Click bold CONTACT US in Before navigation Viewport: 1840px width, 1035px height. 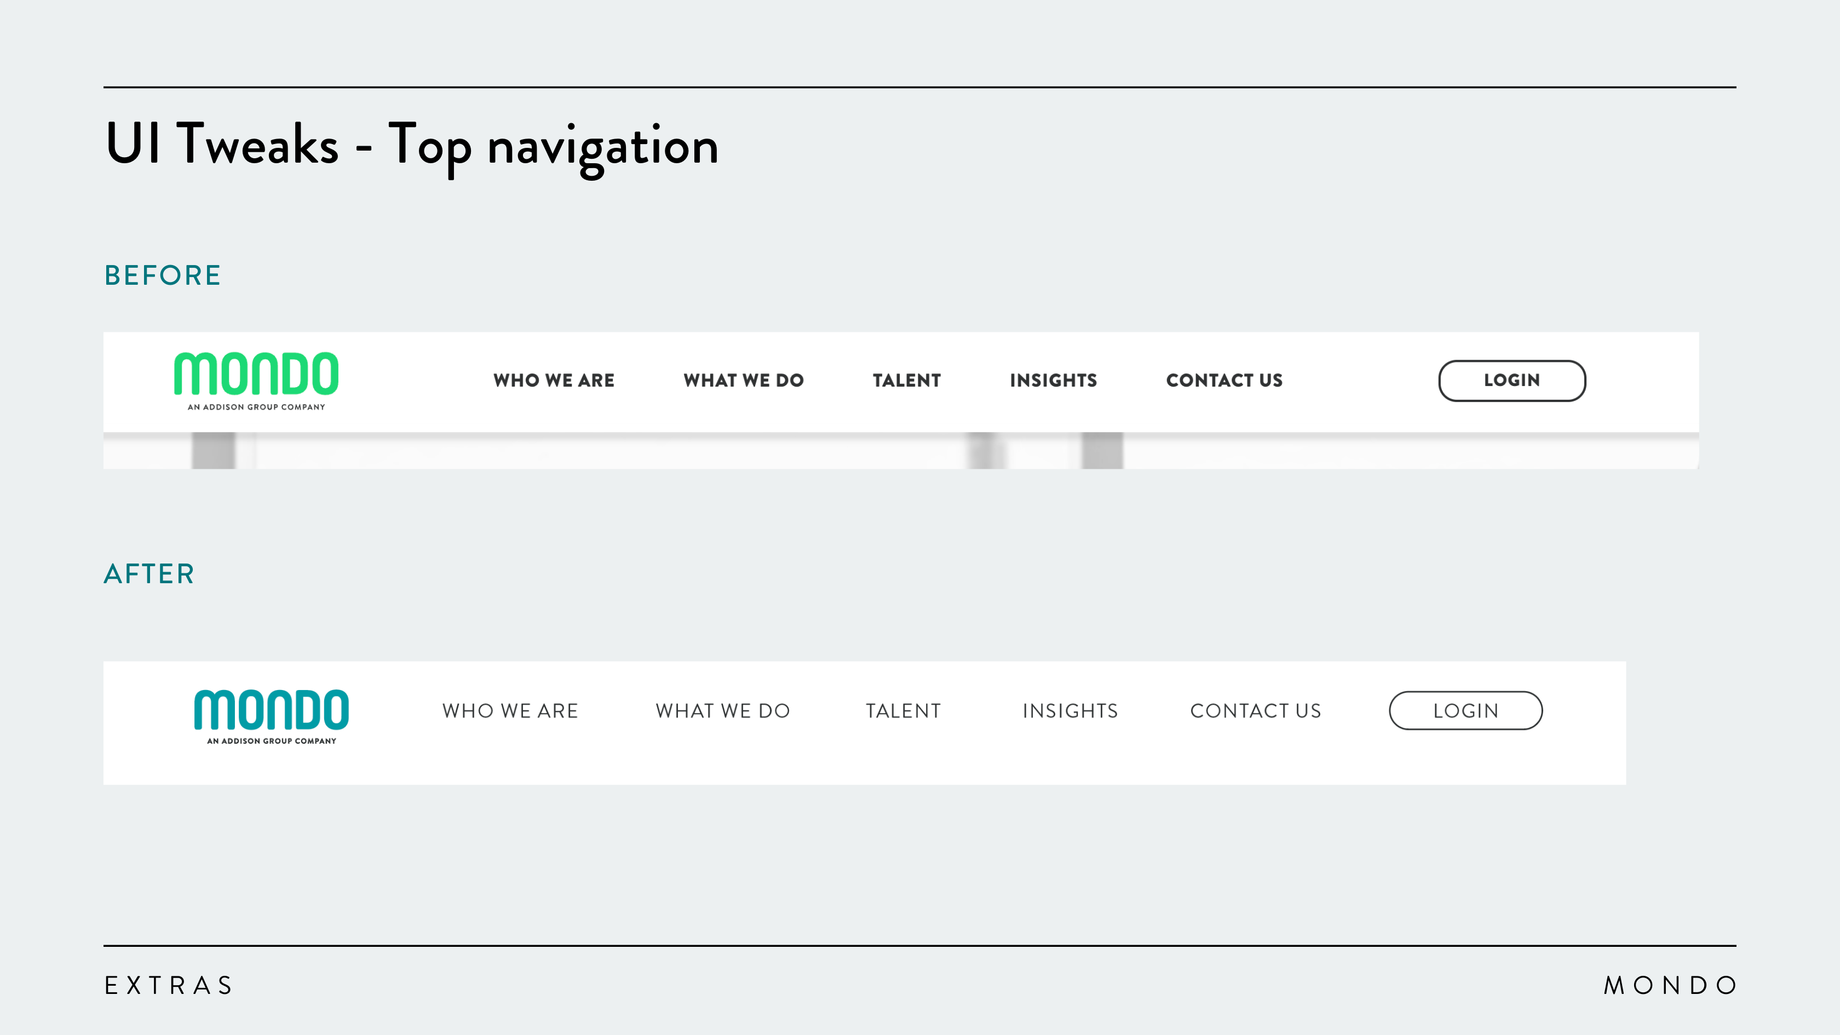[1224, 381]
